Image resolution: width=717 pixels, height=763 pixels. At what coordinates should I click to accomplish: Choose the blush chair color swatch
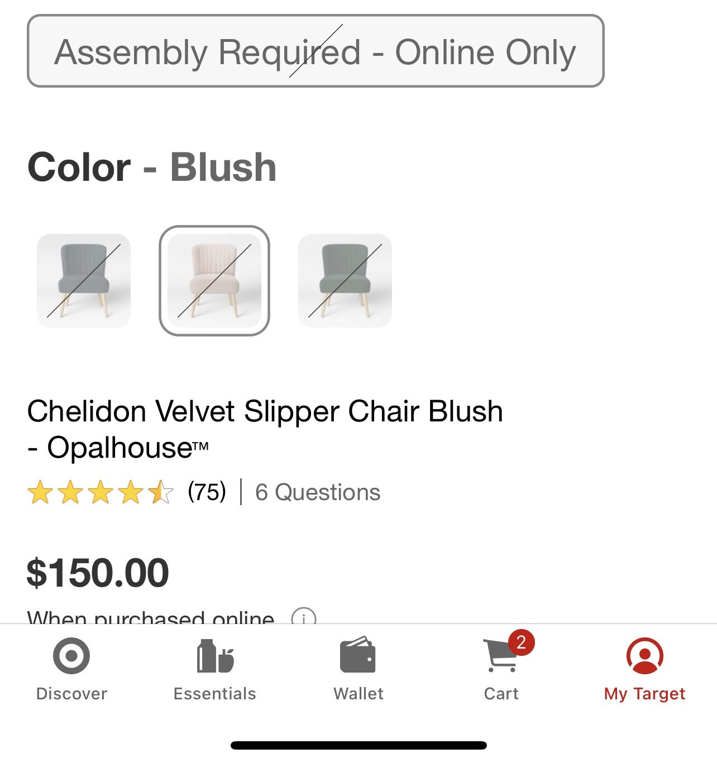214,281
